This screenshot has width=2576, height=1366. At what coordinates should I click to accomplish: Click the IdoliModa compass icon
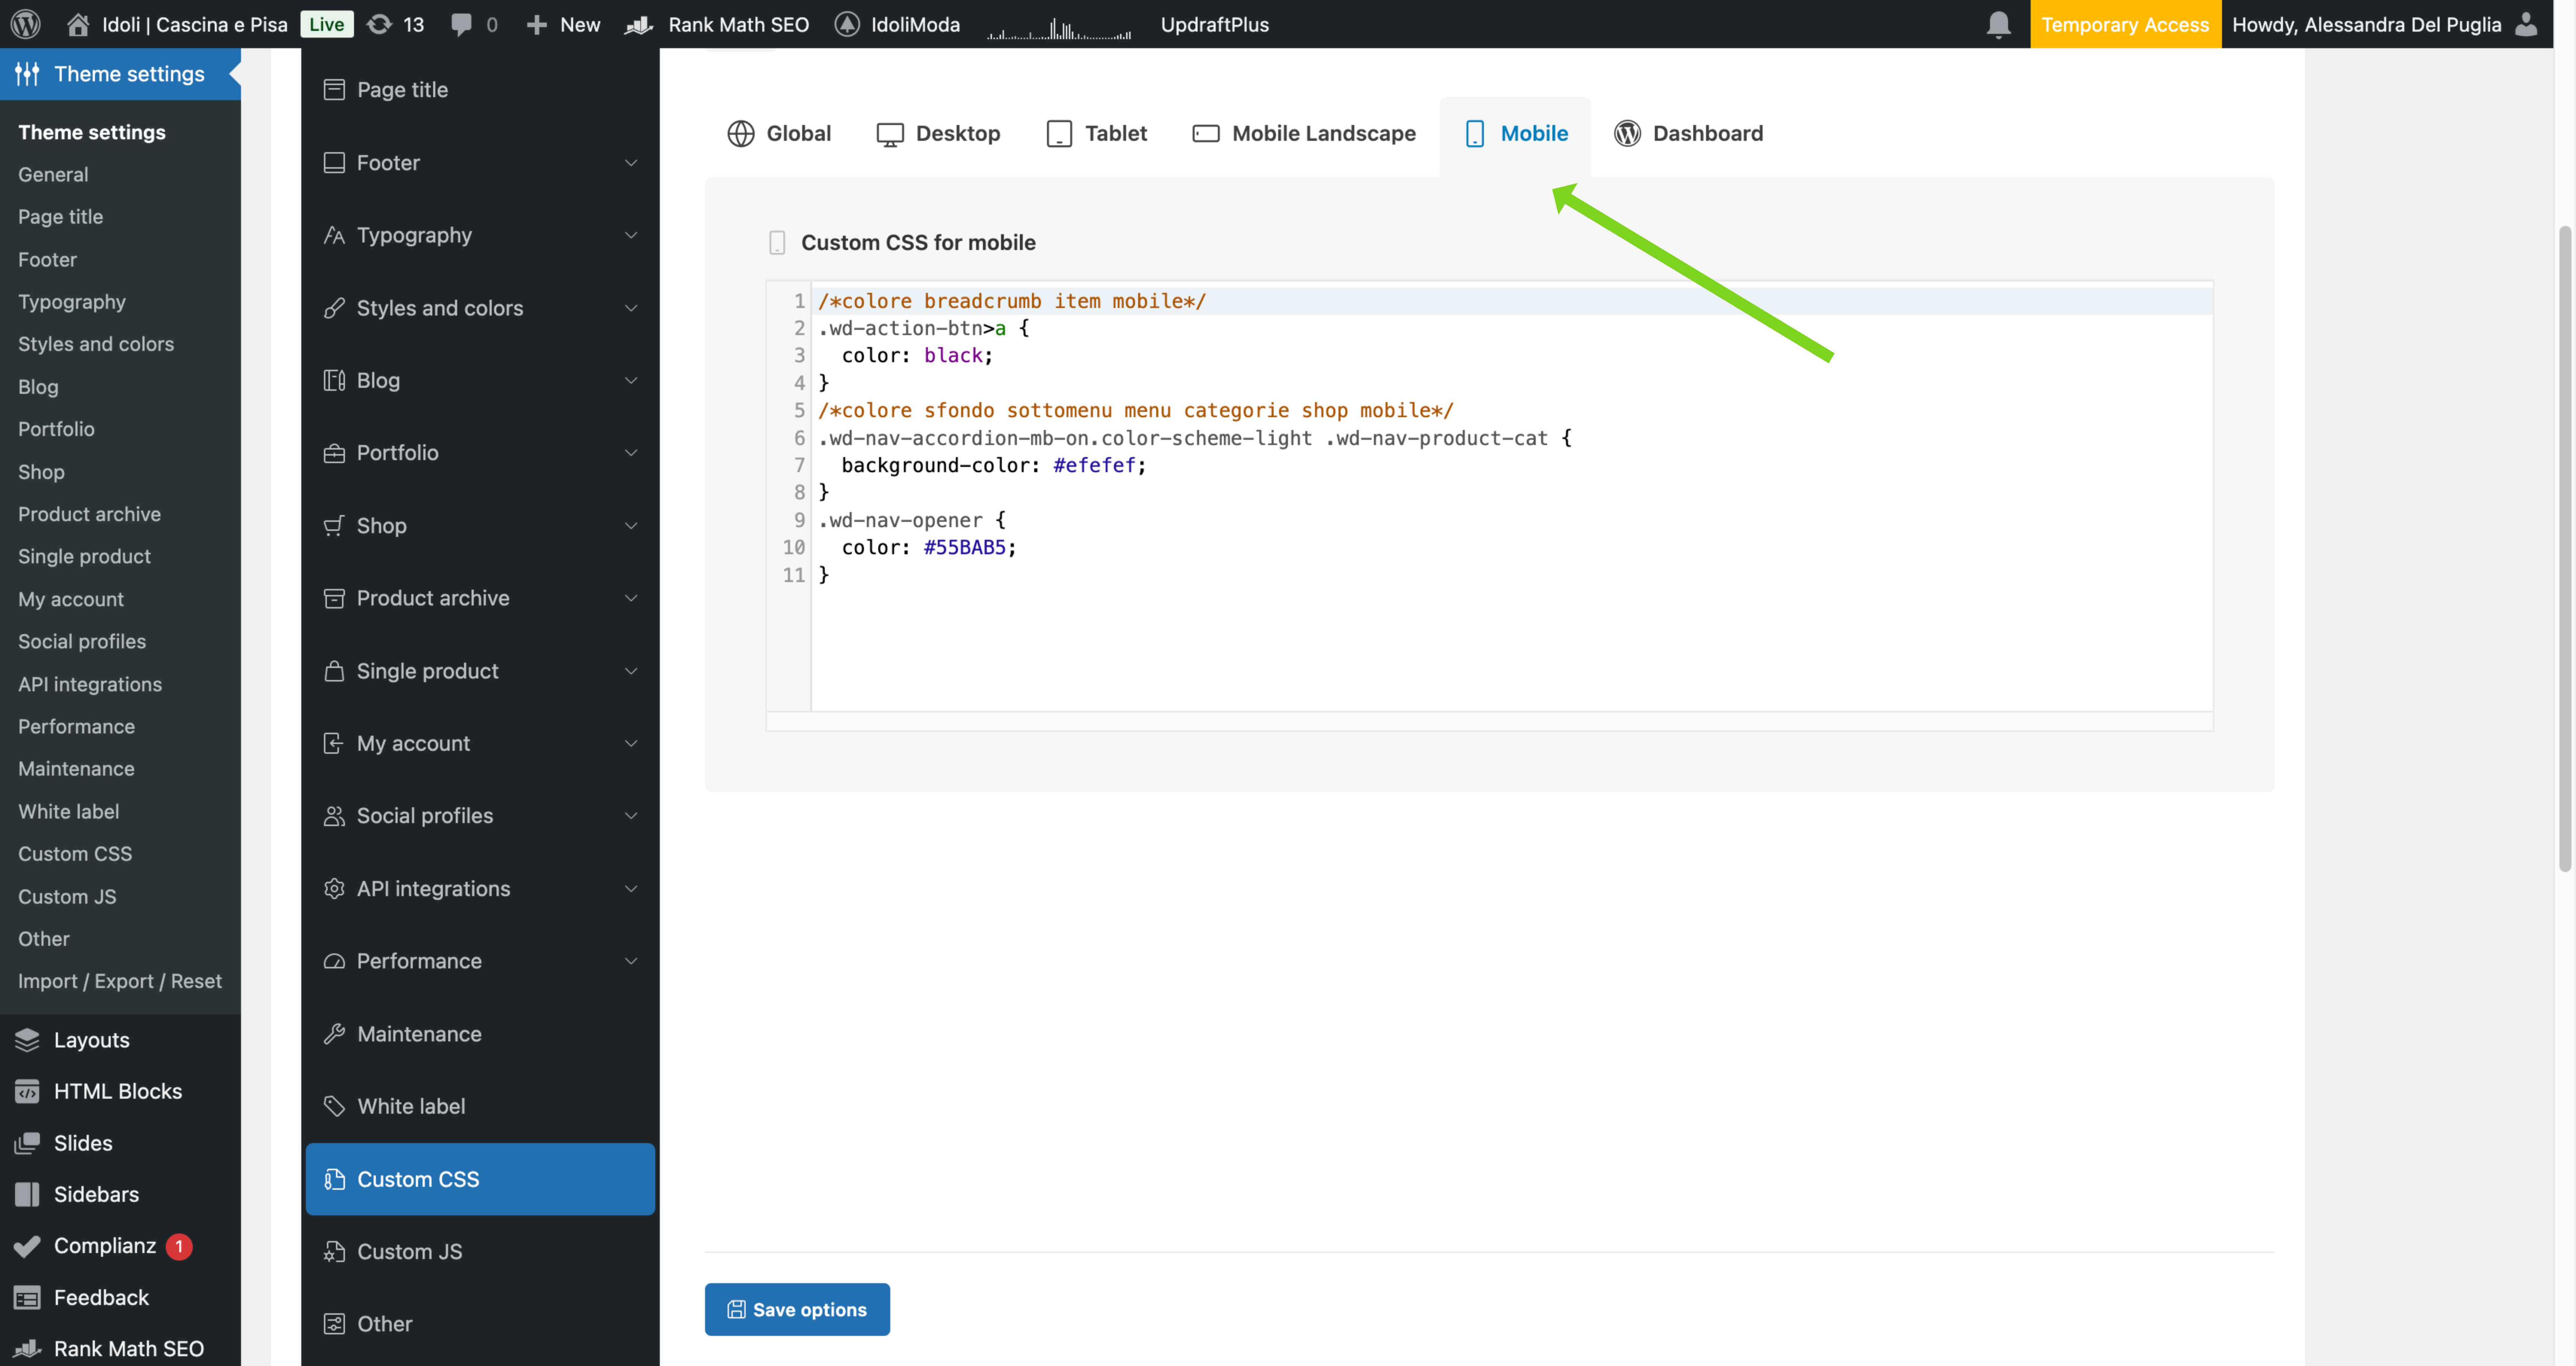click(x=847, y=24)
